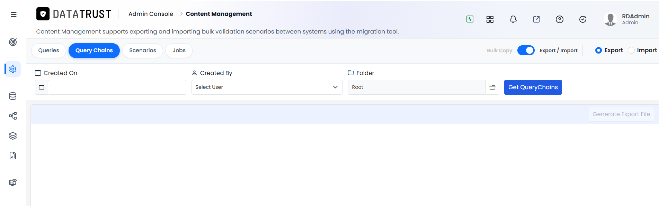Click the Export / Import label
The height and width of the screenshot is (206, 659).
pos(559,50)
